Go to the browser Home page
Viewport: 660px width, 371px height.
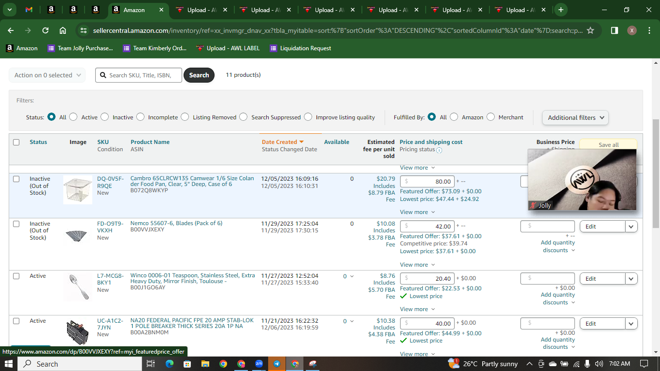[x=63, y=30]
